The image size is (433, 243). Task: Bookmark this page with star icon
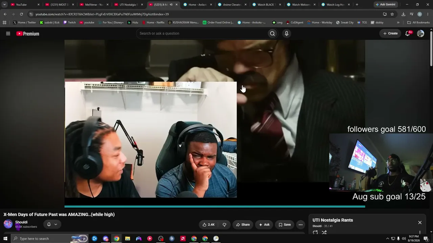point(392,14)
